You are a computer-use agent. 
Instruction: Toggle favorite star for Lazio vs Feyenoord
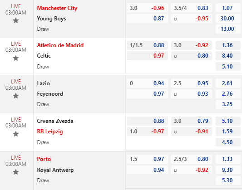16,96
